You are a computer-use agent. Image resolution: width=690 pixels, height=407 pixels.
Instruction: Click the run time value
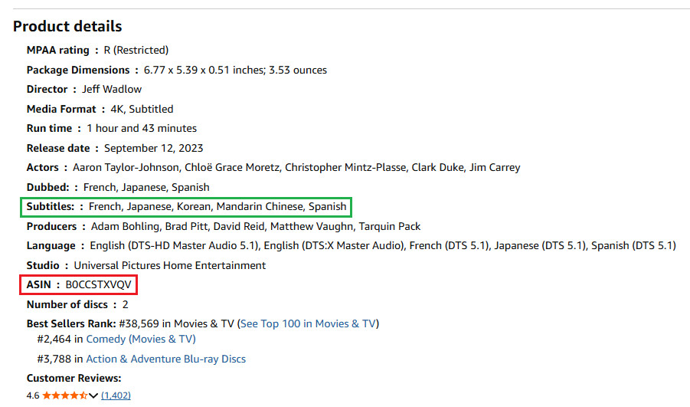[x=142, y=128]
